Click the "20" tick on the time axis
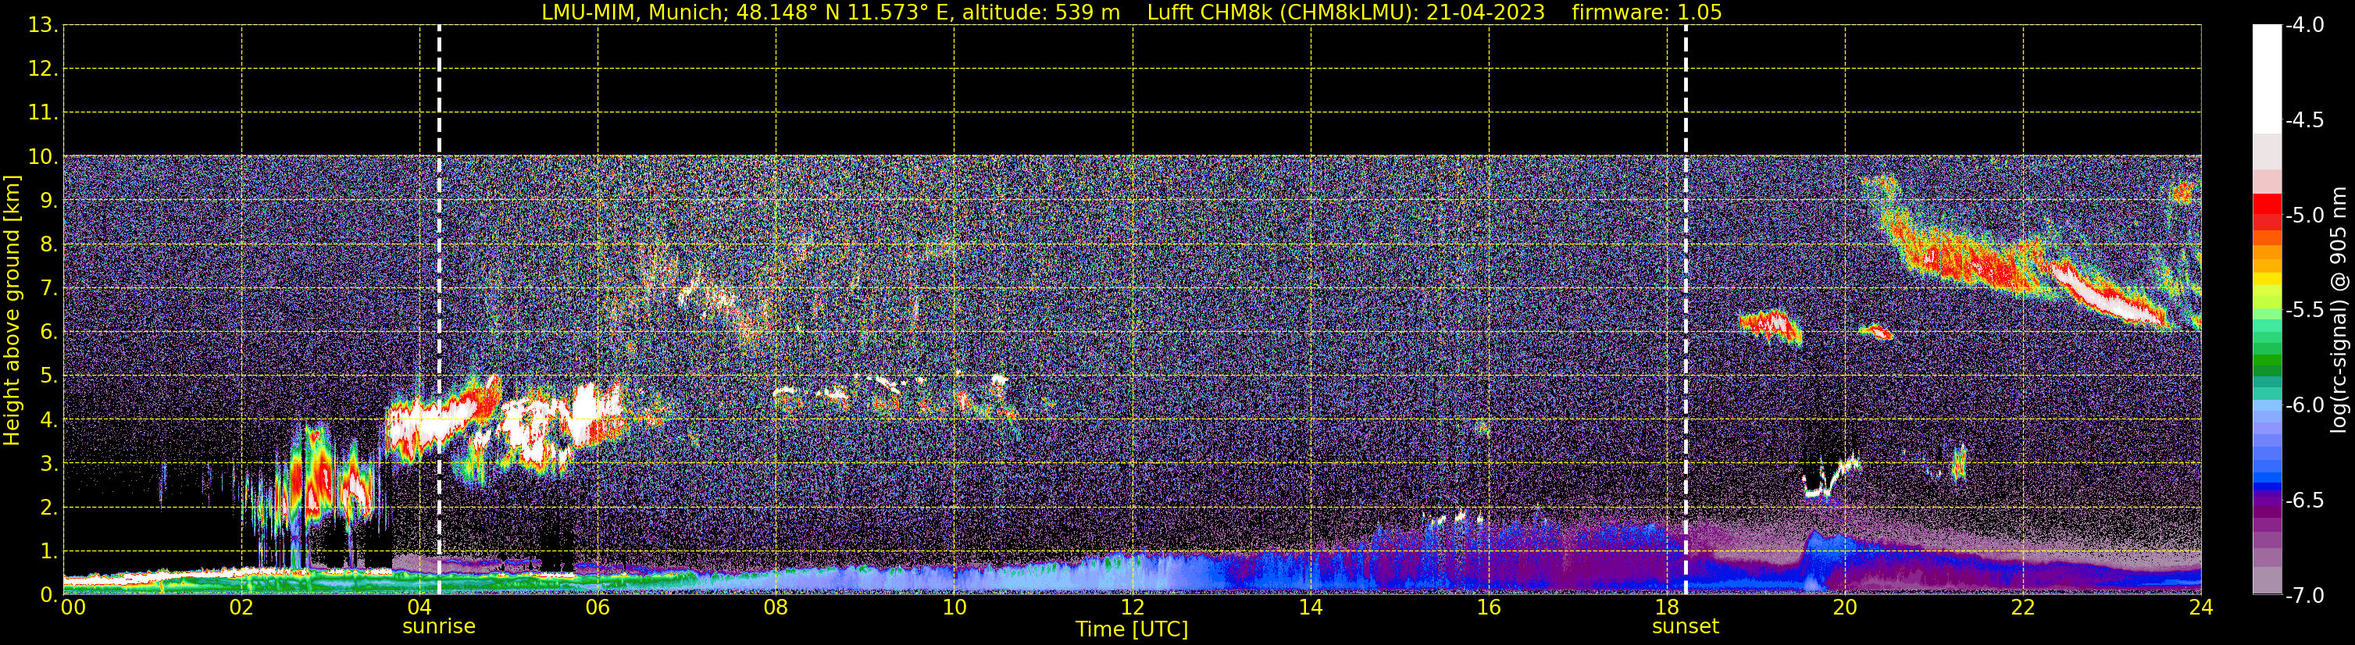The image size is (2355, 645). tap(1845, 608)
